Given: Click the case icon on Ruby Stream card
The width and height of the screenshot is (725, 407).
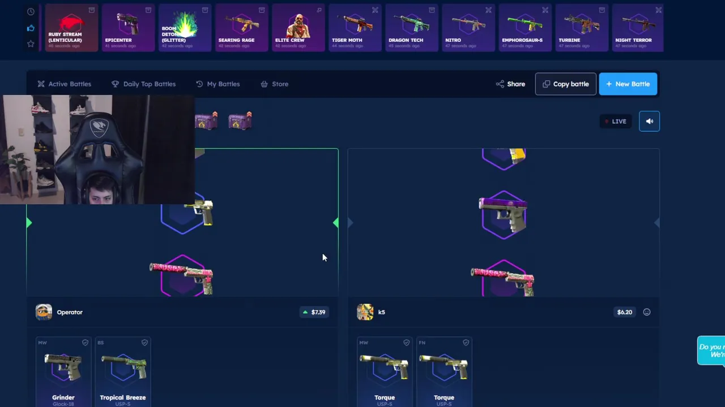Looking at the screenshot, I should 92,10.
